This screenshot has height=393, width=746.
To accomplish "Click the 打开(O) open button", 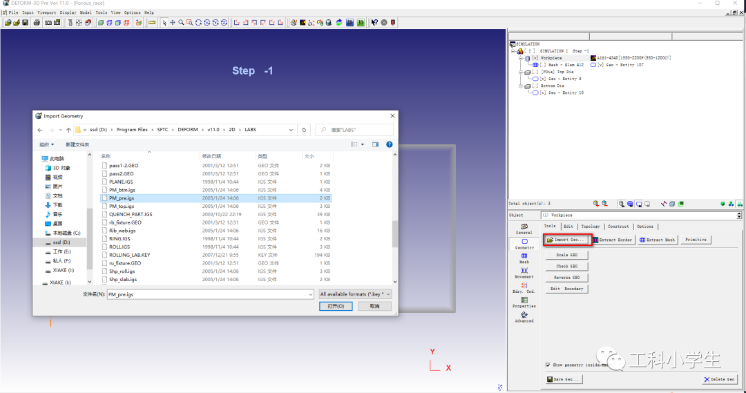I will (x=336, y=306).
